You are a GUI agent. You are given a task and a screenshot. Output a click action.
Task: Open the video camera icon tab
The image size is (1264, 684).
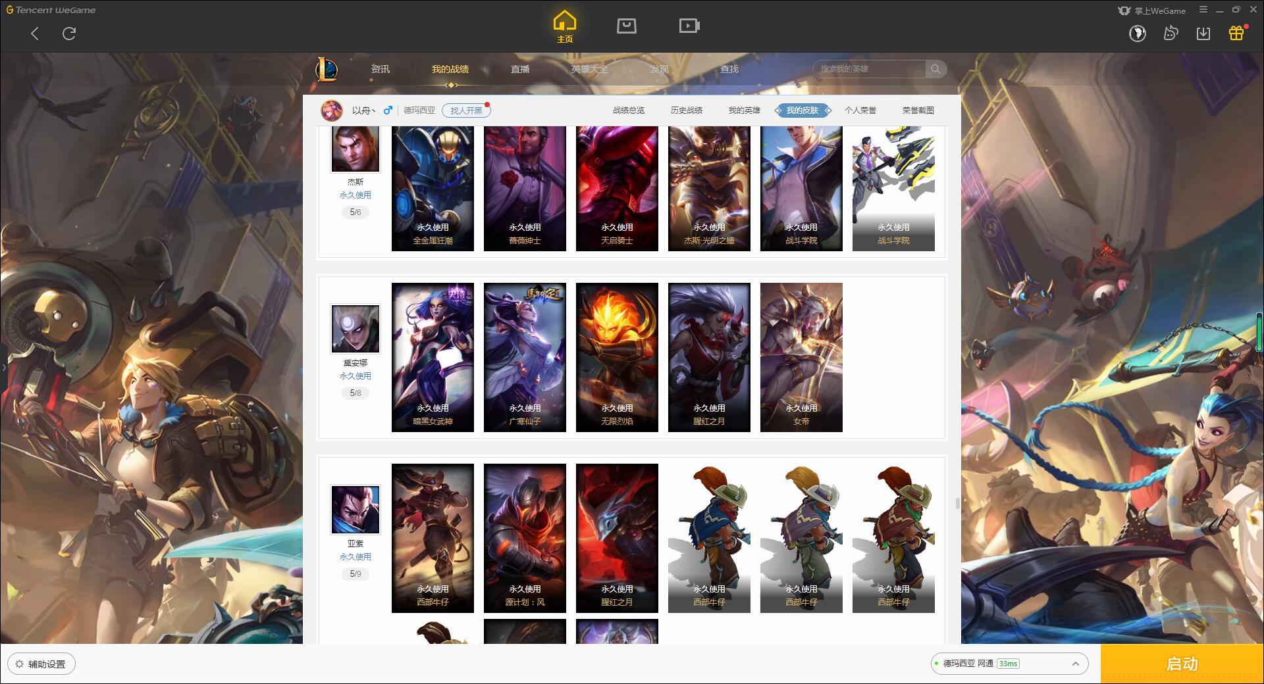click(x=689, y=26)
